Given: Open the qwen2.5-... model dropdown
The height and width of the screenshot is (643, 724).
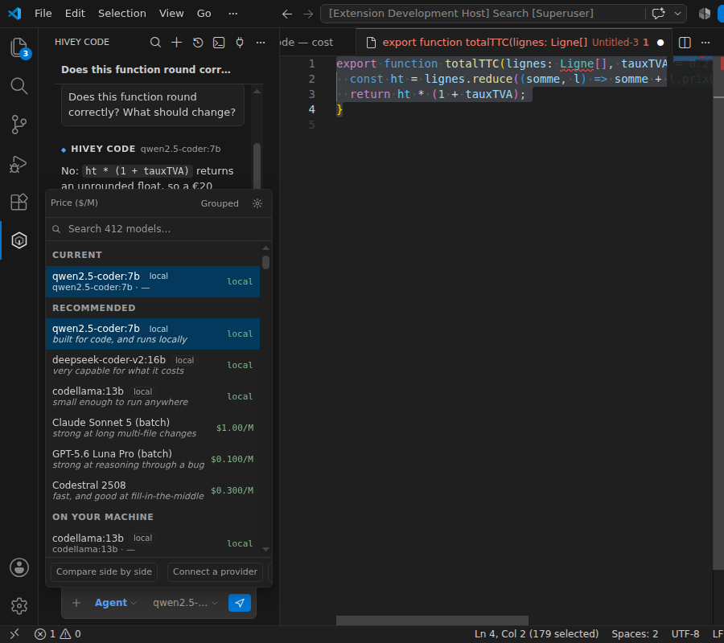Looking at the screenshot, I should coord(185,603).
